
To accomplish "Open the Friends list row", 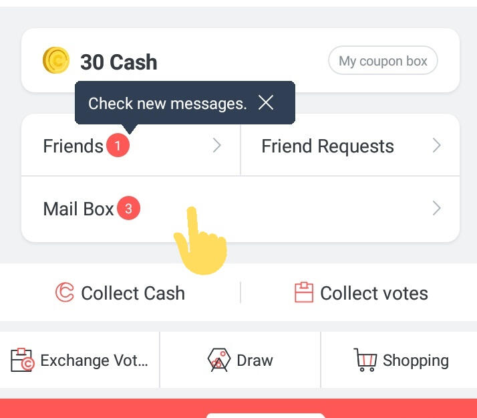I will (131, 145).
